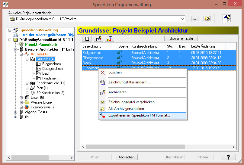Viewport: 244px width, 165px height.
Task: Collapse the Beispiel Architektur node
Action: point(16,49)
